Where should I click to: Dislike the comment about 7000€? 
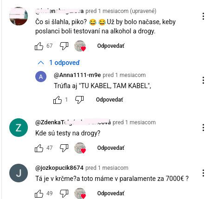coord(64,193)
